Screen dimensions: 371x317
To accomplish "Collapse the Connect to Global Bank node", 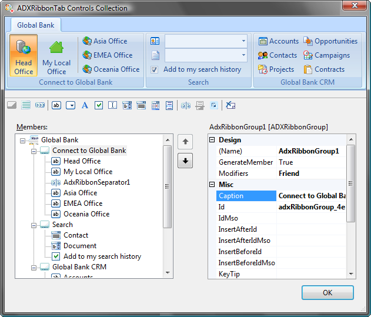I will 34,151.
